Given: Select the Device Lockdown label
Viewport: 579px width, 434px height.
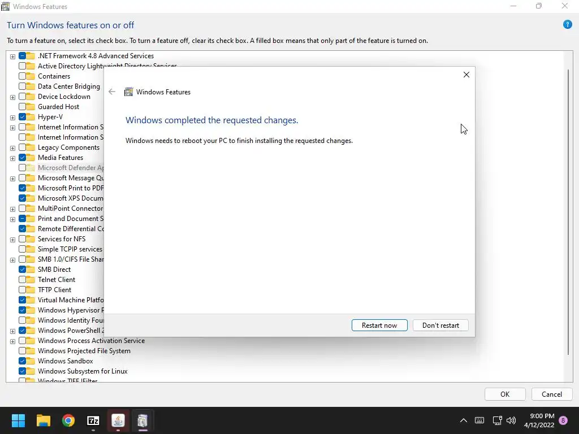Looking at the screenshot, I should (64, 96).
